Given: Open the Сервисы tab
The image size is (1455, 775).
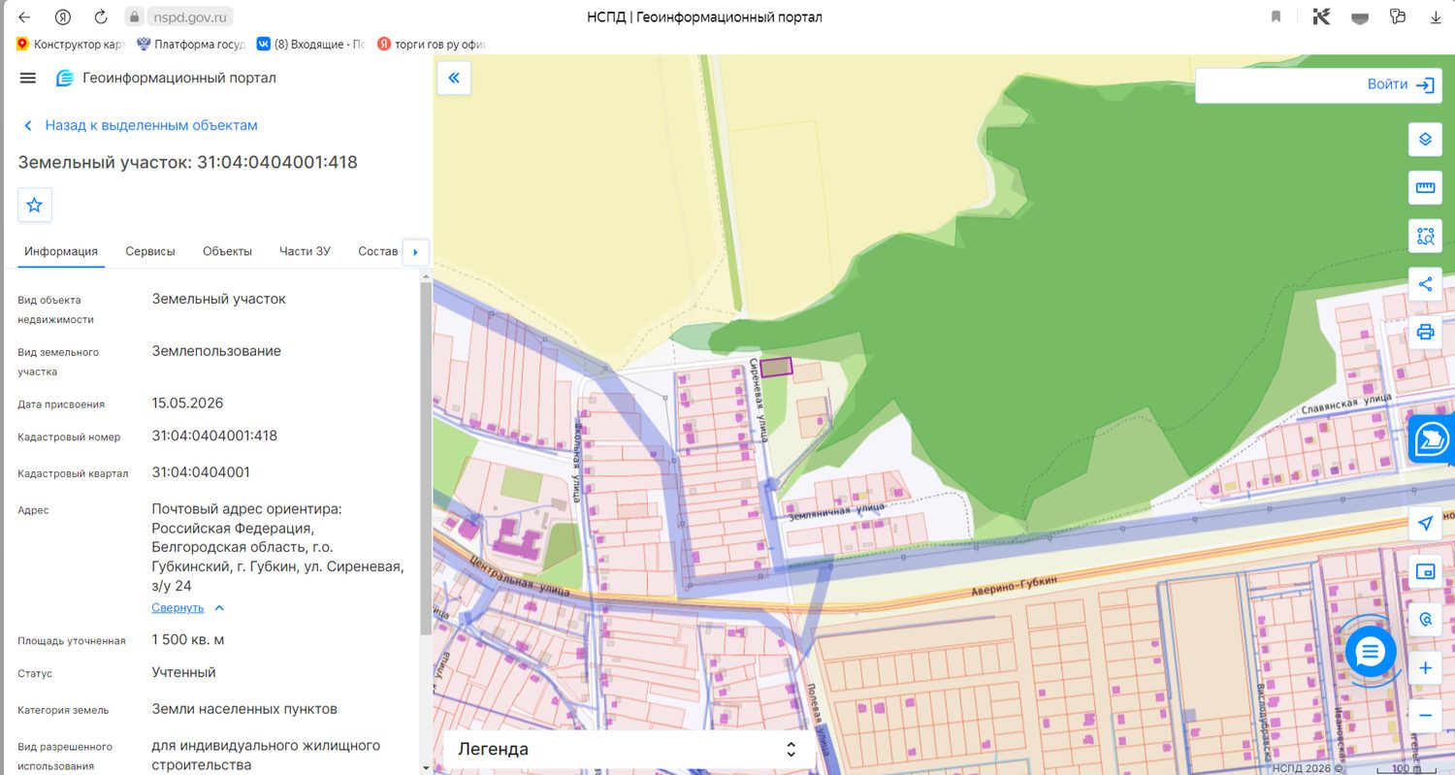Looking at the screenshot, I should coord(150,251).
